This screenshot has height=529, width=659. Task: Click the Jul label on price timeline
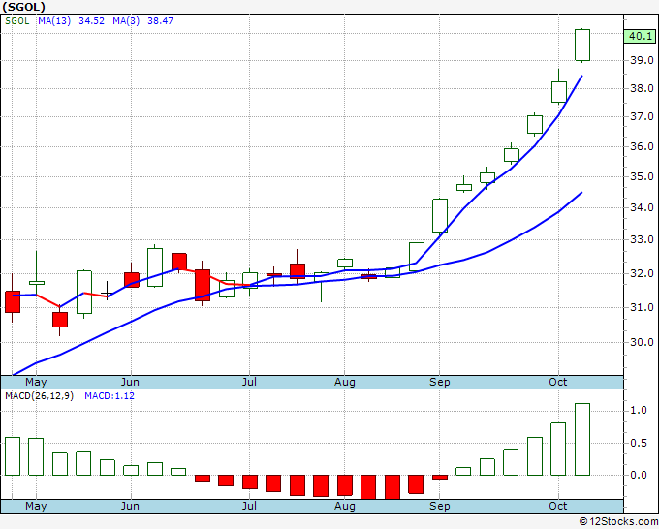249,382
